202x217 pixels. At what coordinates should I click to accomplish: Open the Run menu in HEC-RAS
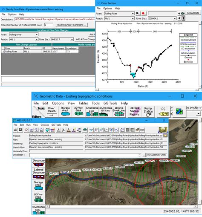tap(29, 125)
